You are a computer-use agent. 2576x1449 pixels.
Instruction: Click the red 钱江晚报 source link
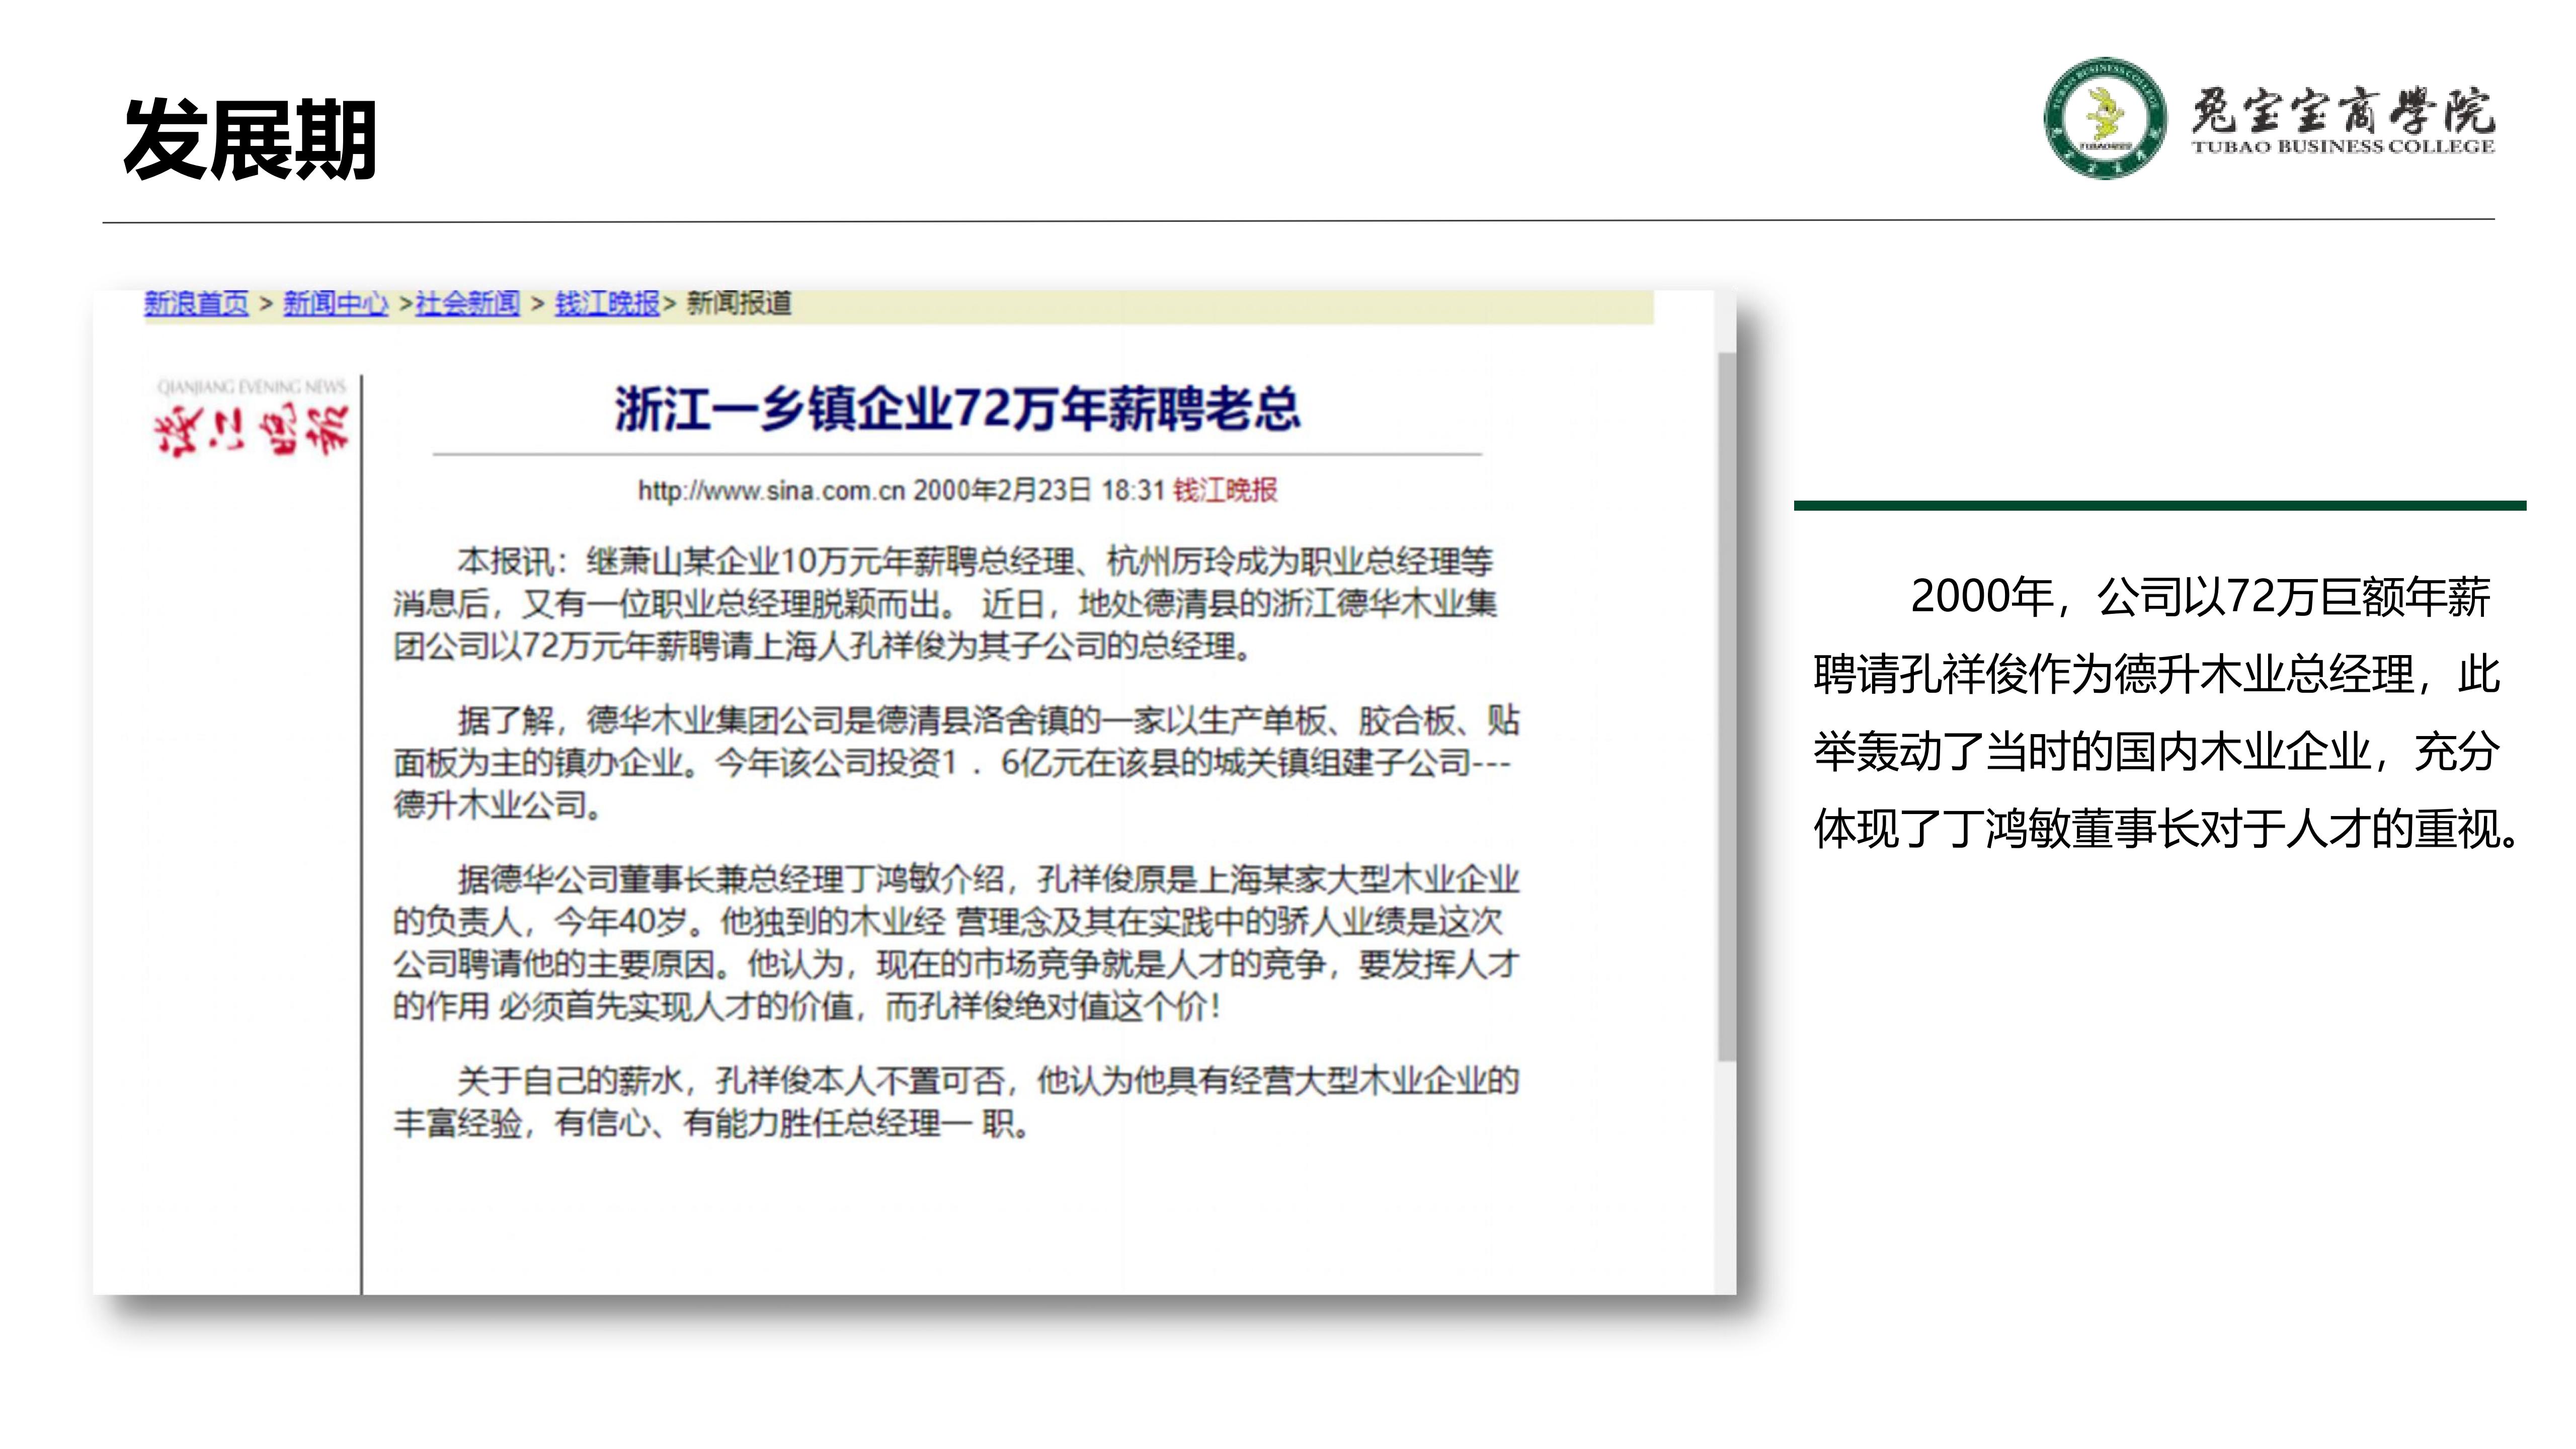tap(1224, 490)
